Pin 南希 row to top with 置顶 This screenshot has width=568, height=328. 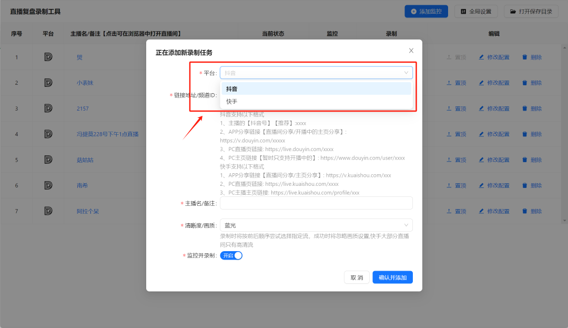pyautogui.click(x=457, y=185)
